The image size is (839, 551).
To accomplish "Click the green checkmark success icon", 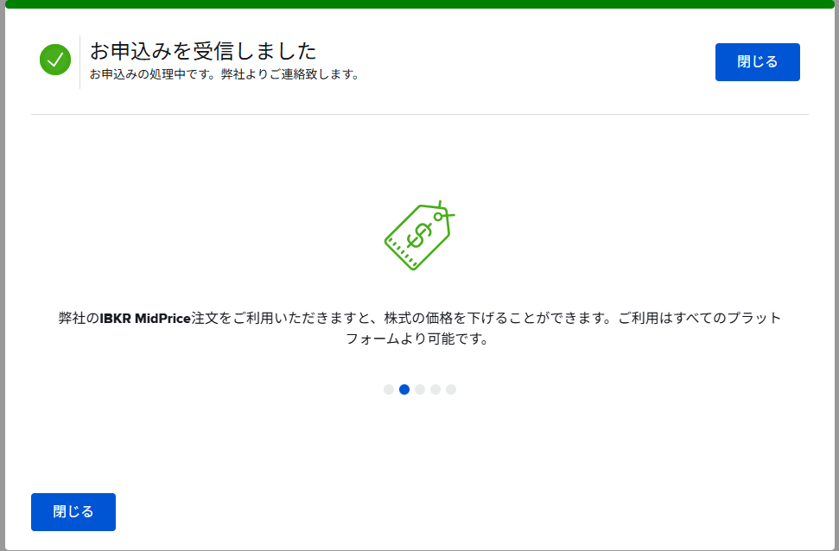I will point(55,60).
